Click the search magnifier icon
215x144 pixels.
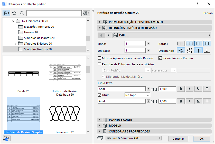click(x=22, y=13)
